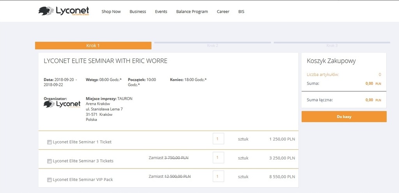Image resolution: width=399 pixels, height=193 pixels.
Task: Select the Krok 1 step tab
Action: point(93,46)
